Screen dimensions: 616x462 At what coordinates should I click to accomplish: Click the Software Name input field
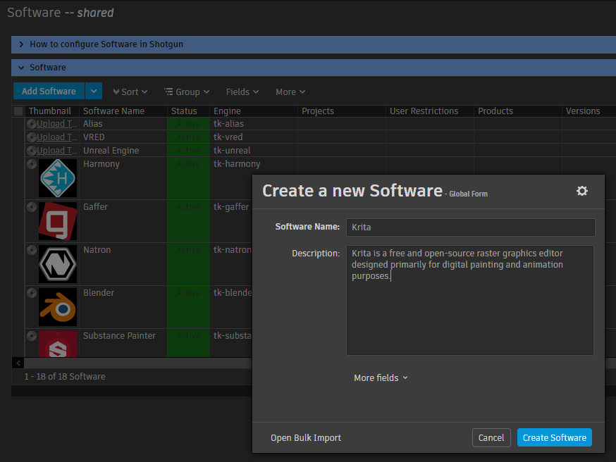point(470,227)
